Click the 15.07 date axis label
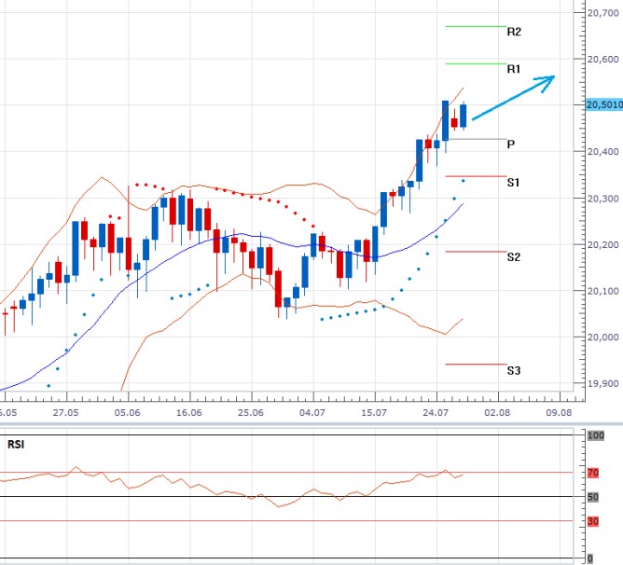The width and height of the screenshot is (623, 565). pyautogui.click(x=374, y=412)
